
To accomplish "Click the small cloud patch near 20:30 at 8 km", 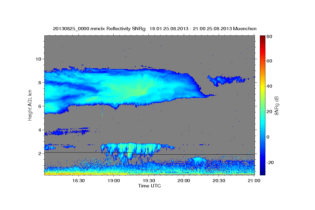I will 227,80.
